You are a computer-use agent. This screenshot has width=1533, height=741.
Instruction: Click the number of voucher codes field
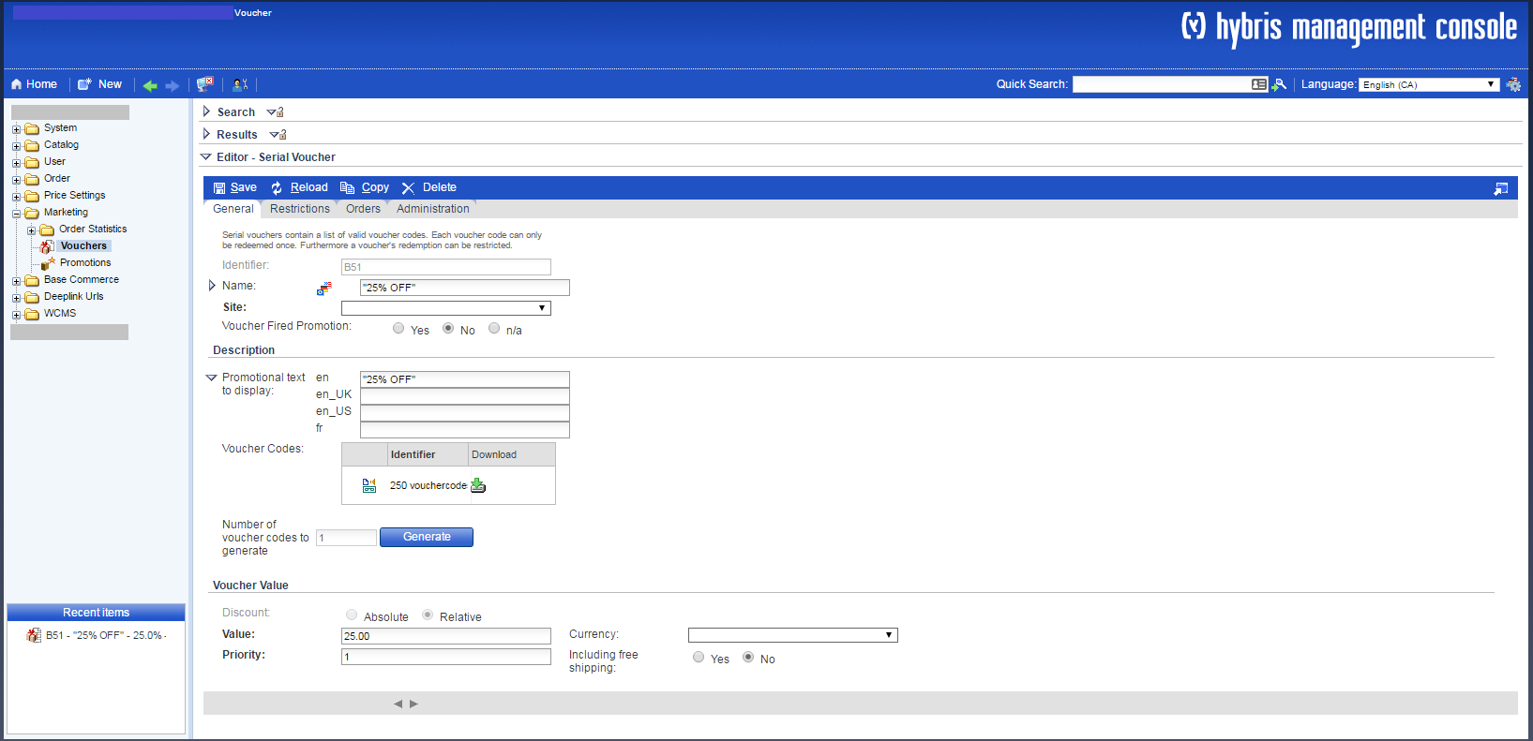346,538
